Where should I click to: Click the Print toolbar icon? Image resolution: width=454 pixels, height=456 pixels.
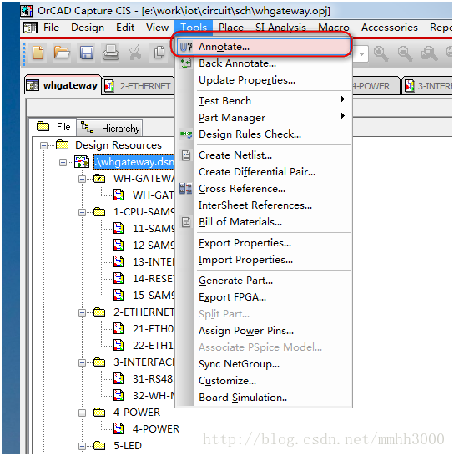click(x=111, y=53)
